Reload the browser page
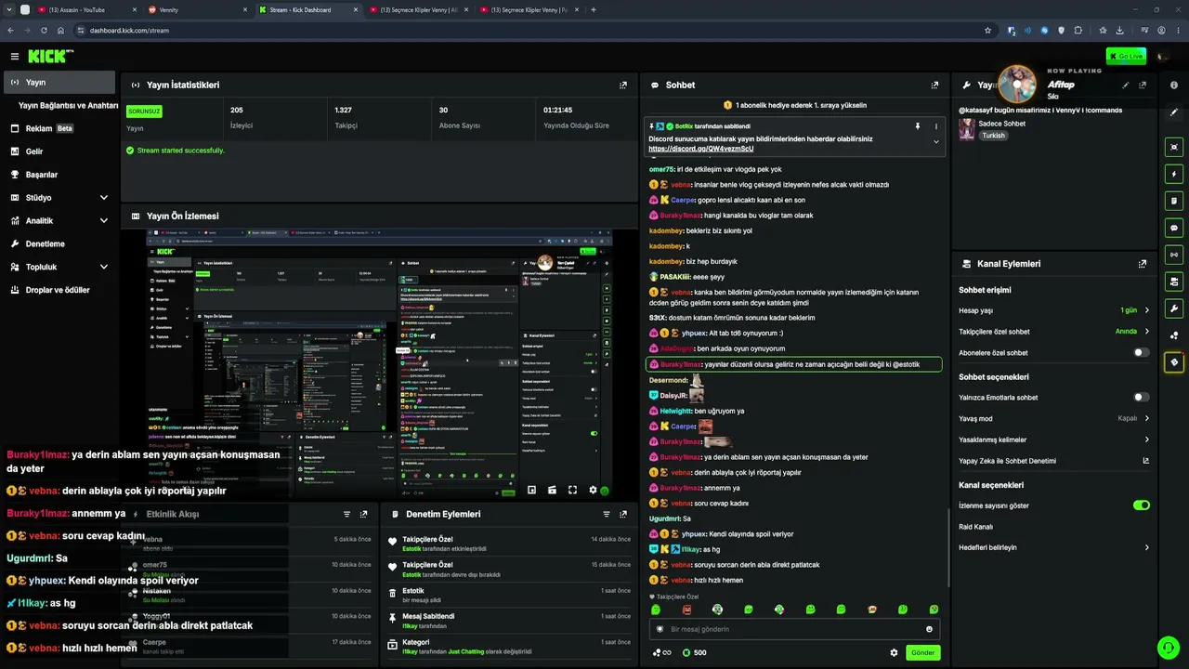 (x=44, y=30)
